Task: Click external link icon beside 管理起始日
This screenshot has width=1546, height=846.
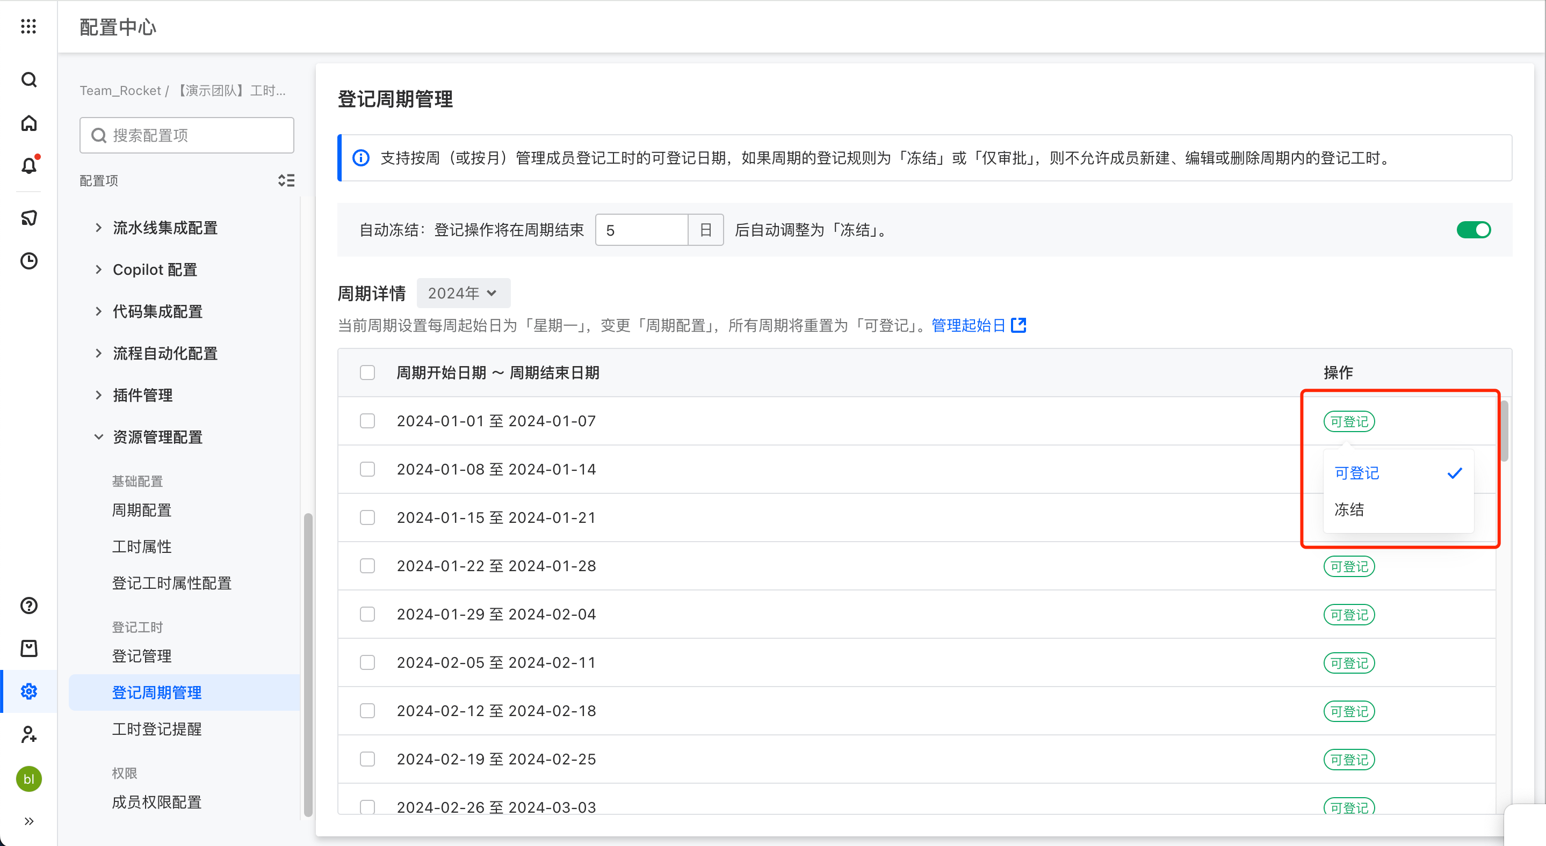Action: point(1018,325)
